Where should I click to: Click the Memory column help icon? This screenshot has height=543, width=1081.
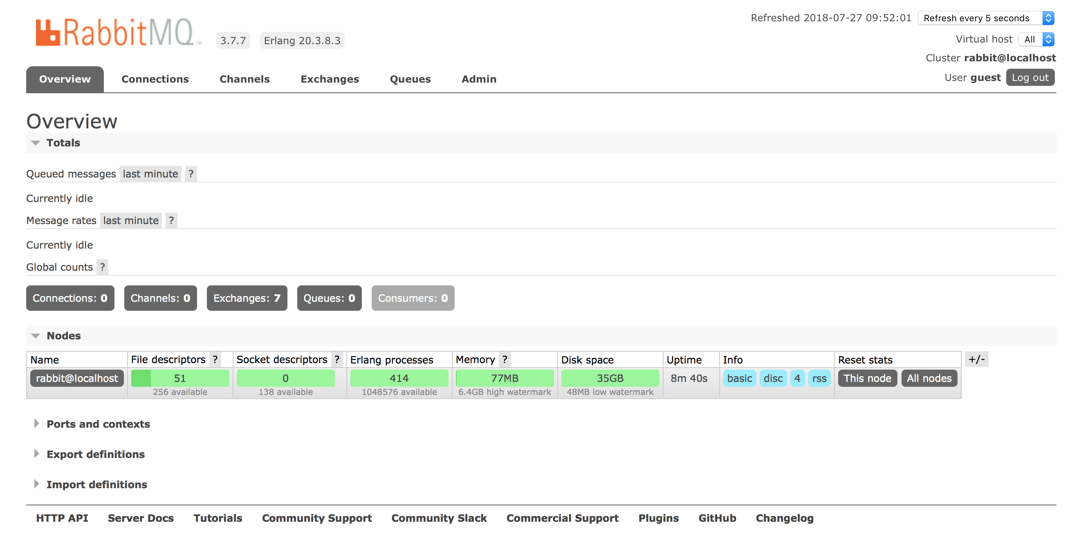click(505, 360)
